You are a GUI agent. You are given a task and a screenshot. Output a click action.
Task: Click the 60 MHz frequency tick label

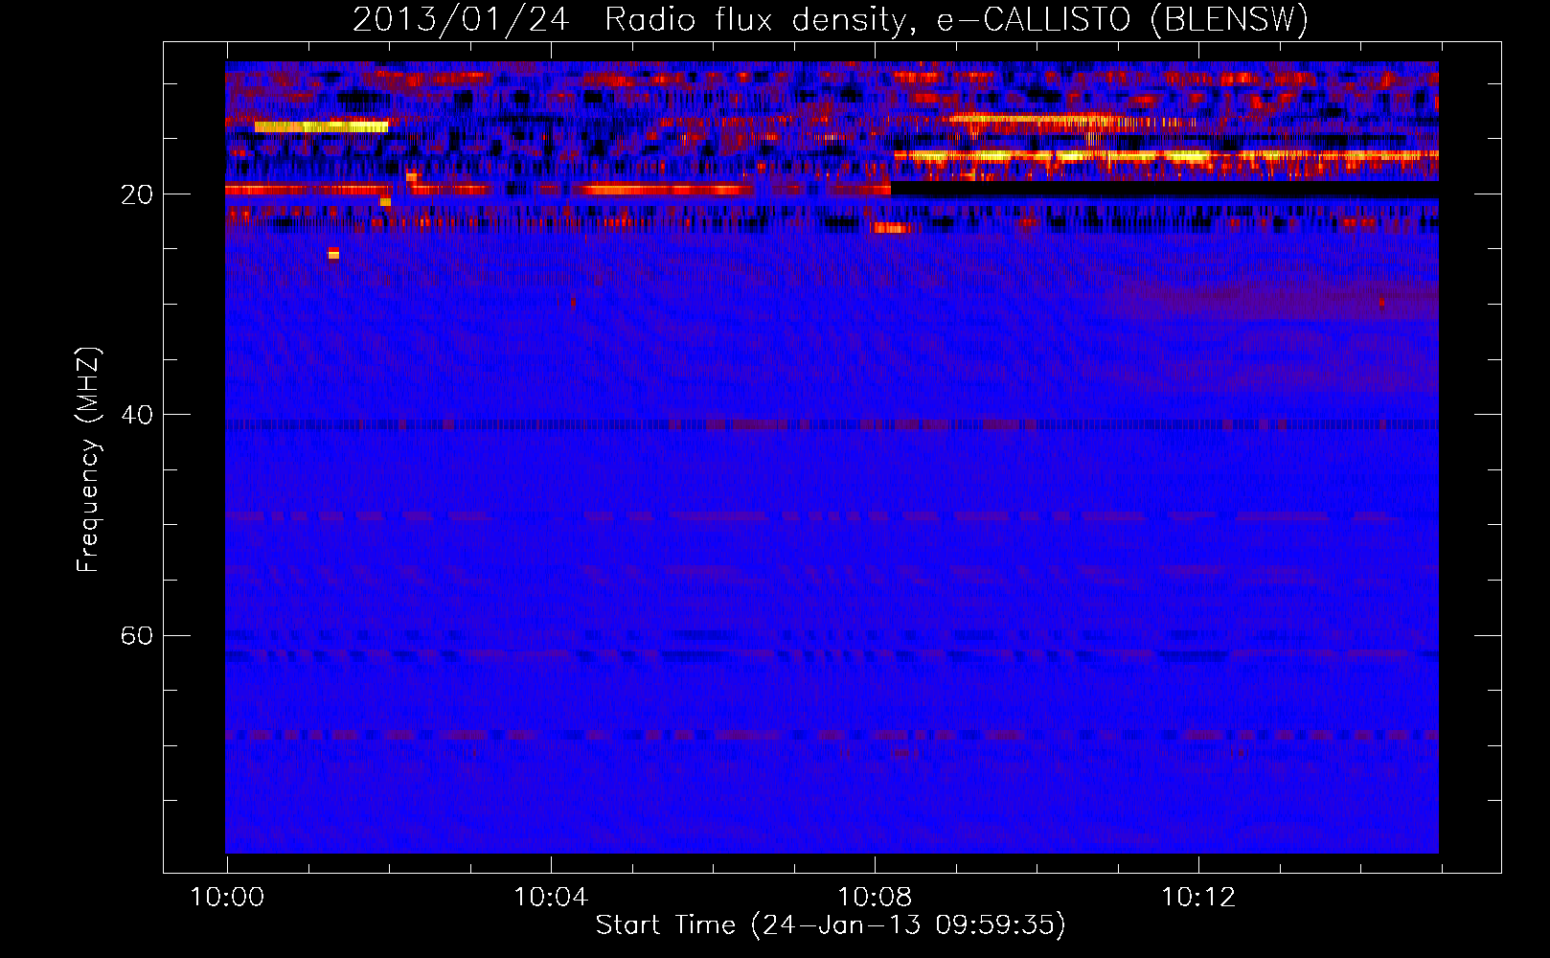[137, 635]
